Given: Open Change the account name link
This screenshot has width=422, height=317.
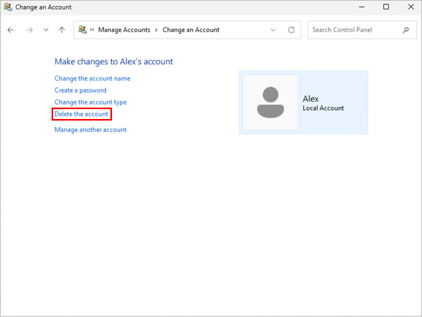Looking at the screenshot, I should 92,78.
